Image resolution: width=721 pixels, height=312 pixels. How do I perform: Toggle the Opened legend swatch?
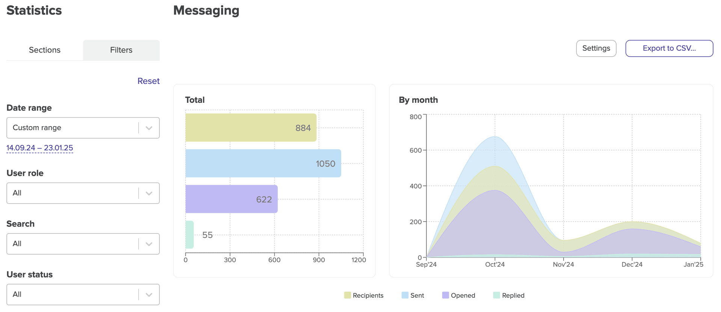click(x=445, y=295)
